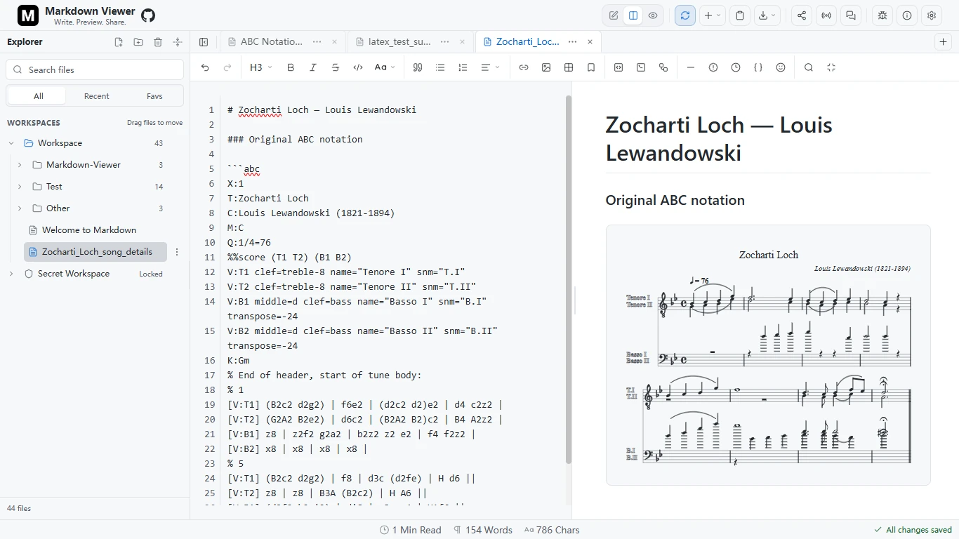Click the bookmark icon in the toolbar
The image size is (959, 539).
[591, 67]
